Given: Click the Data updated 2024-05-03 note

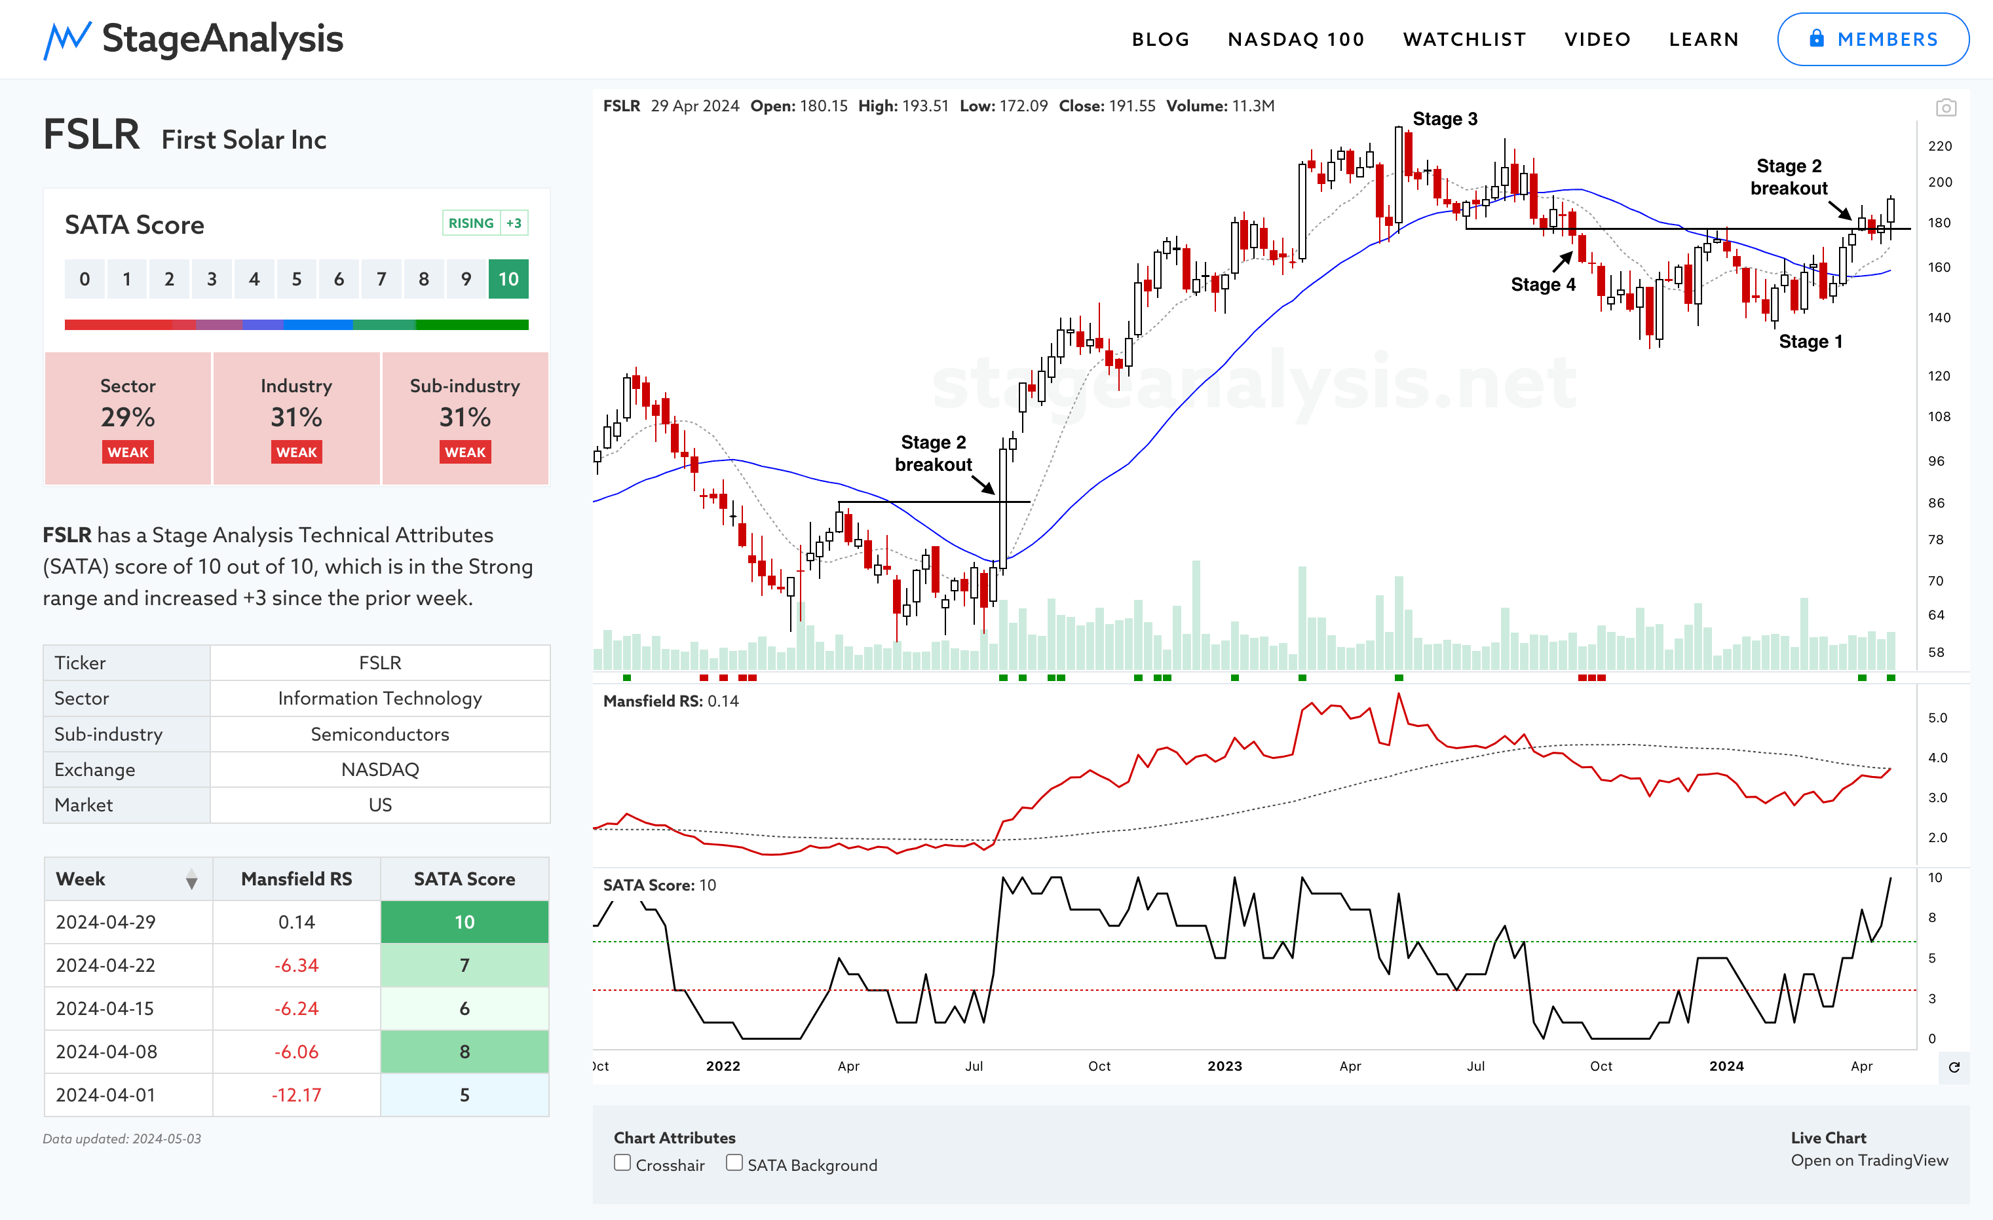Looking at the screenshot, I should tap(122, 1139).
